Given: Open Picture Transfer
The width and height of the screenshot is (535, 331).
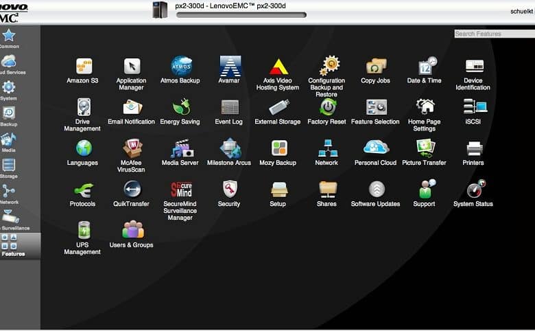Looking at the screenshot, I should pyautogui.click(x=424, y=152).
